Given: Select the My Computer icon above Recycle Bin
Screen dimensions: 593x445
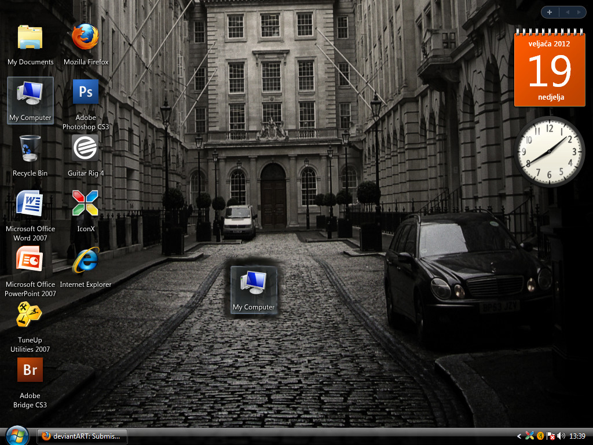Looking at the screenshot, I should click(x=30, y=100).
